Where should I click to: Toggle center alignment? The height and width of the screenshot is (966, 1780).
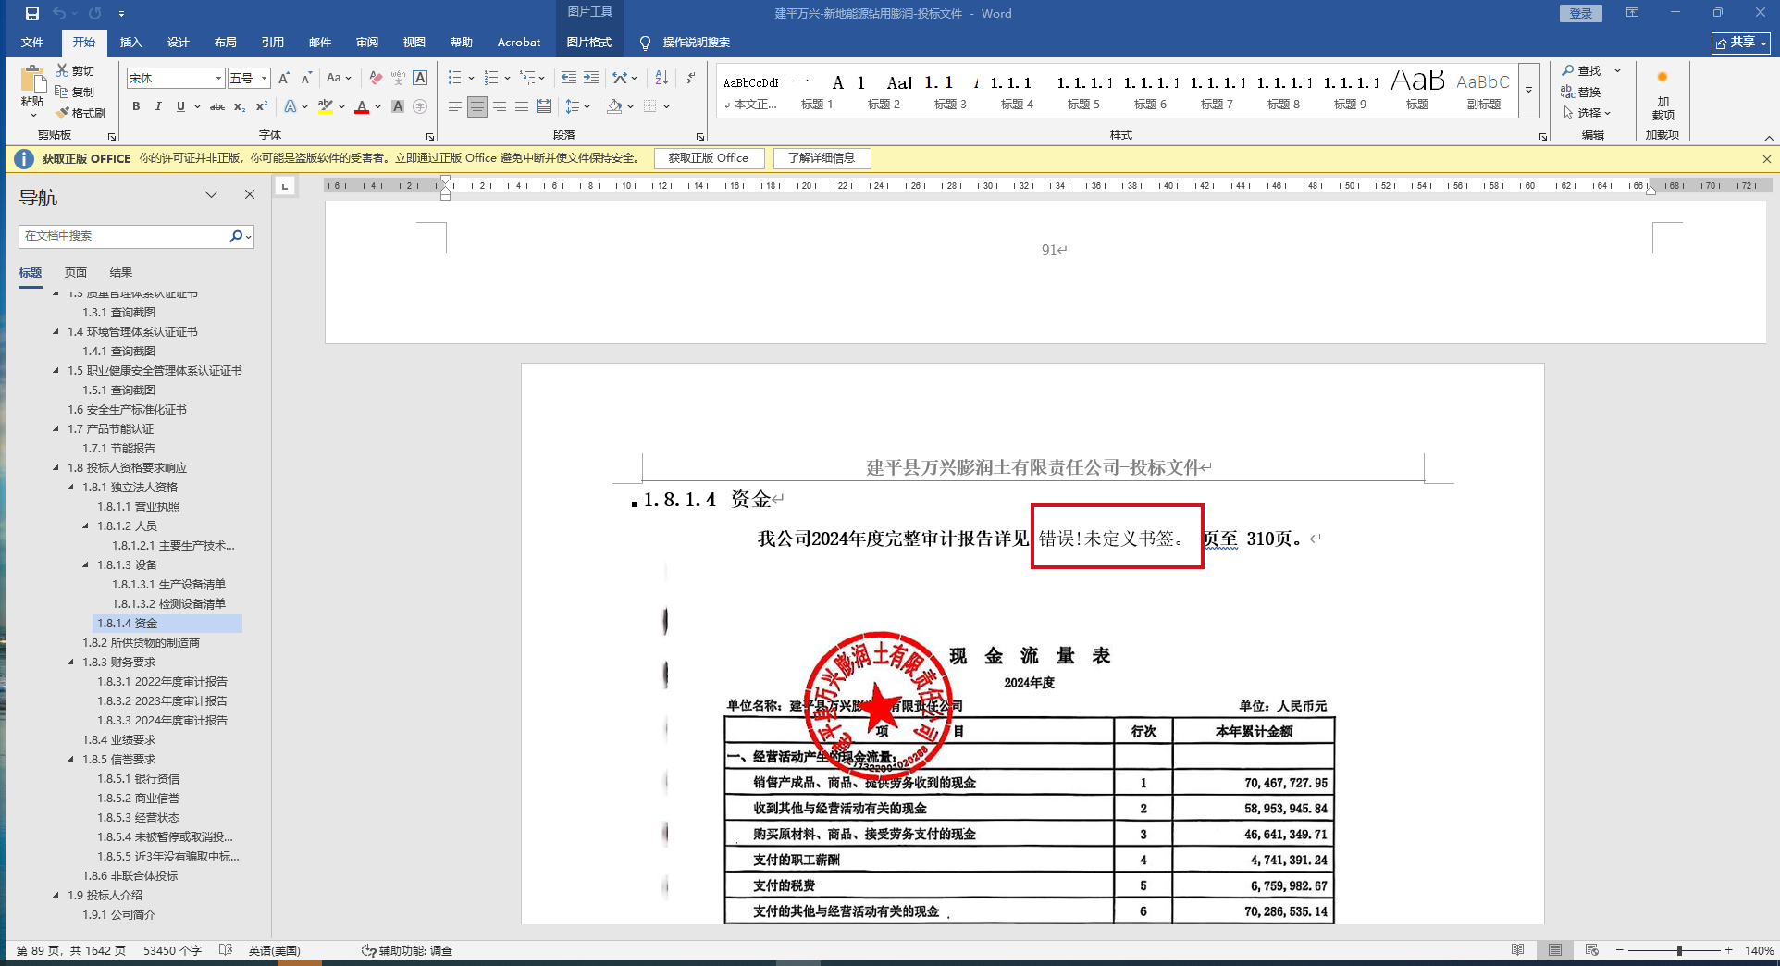click(x=476, y=106)
